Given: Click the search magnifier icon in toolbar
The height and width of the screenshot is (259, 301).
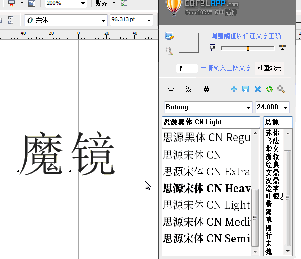Looking at the screenshot, I should coord(281,89).
